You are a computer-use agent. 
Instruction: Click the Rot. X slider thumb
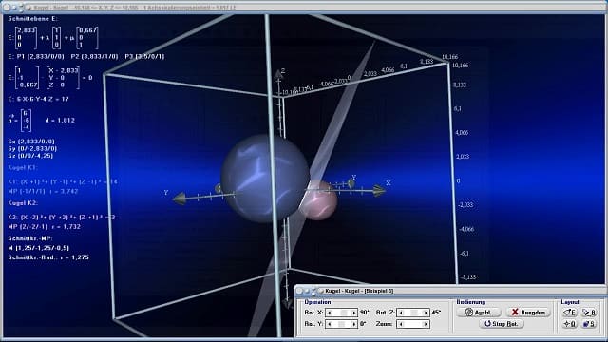coord(343,313)
